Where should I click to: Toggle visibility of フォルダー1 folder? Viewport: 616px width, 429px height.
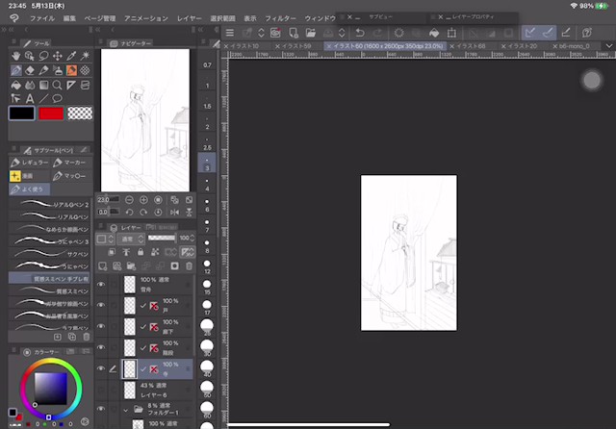101,409
